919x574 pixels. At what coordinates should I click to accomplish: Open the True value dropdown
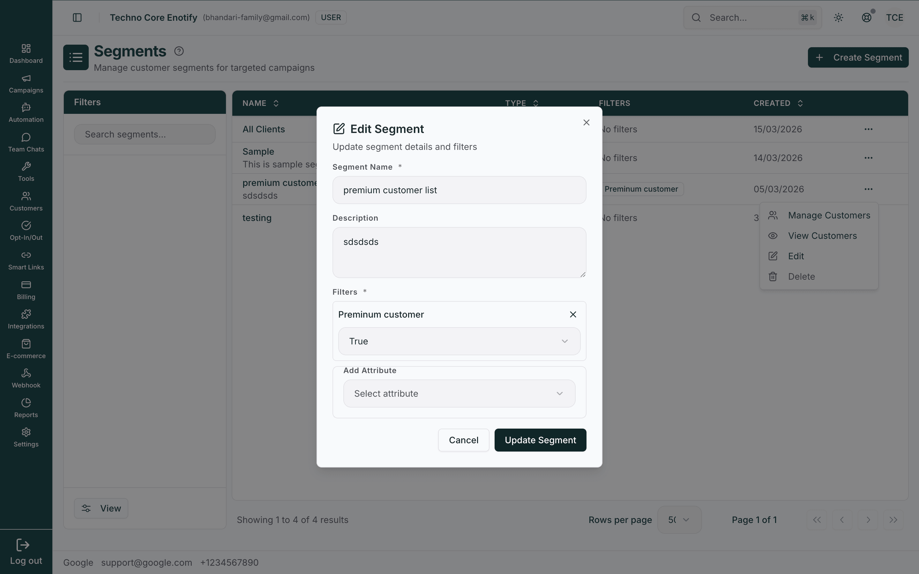click(x=459, y=341)
